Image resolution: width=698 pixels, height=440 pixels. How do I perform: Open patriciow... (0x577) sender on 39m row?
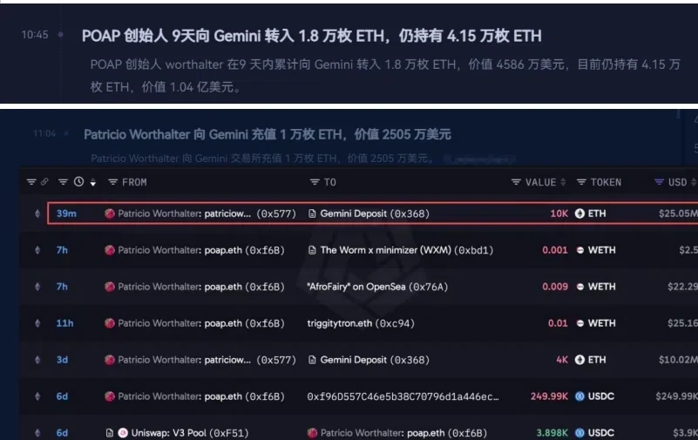pyautogui.click(x=250, y=213)
